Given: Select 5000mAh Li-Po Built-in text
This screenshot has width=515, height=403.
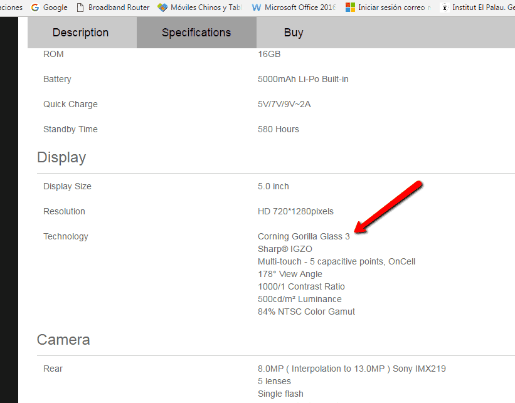Looking at the screenshot, I should click(303, 79).
